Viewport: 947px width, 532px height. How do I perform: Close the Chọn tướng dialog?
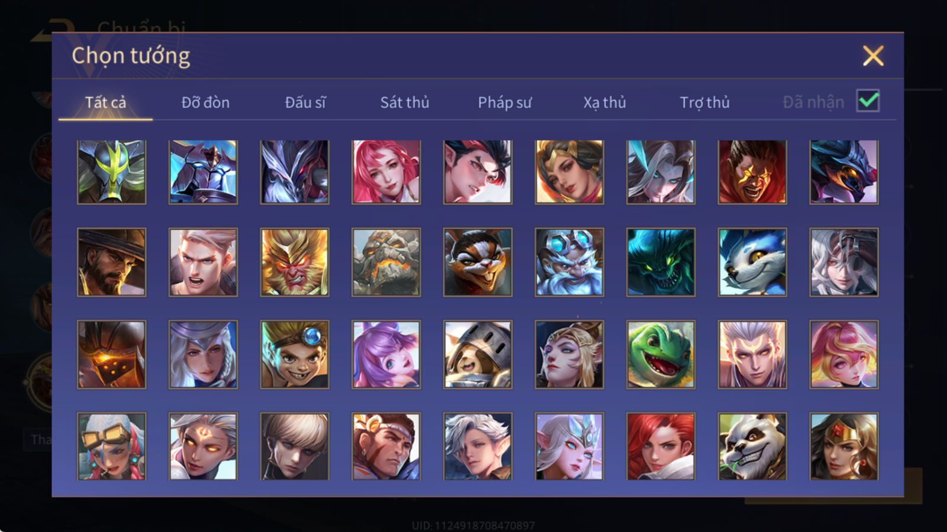pyautogui.click(x=873, y=56)
